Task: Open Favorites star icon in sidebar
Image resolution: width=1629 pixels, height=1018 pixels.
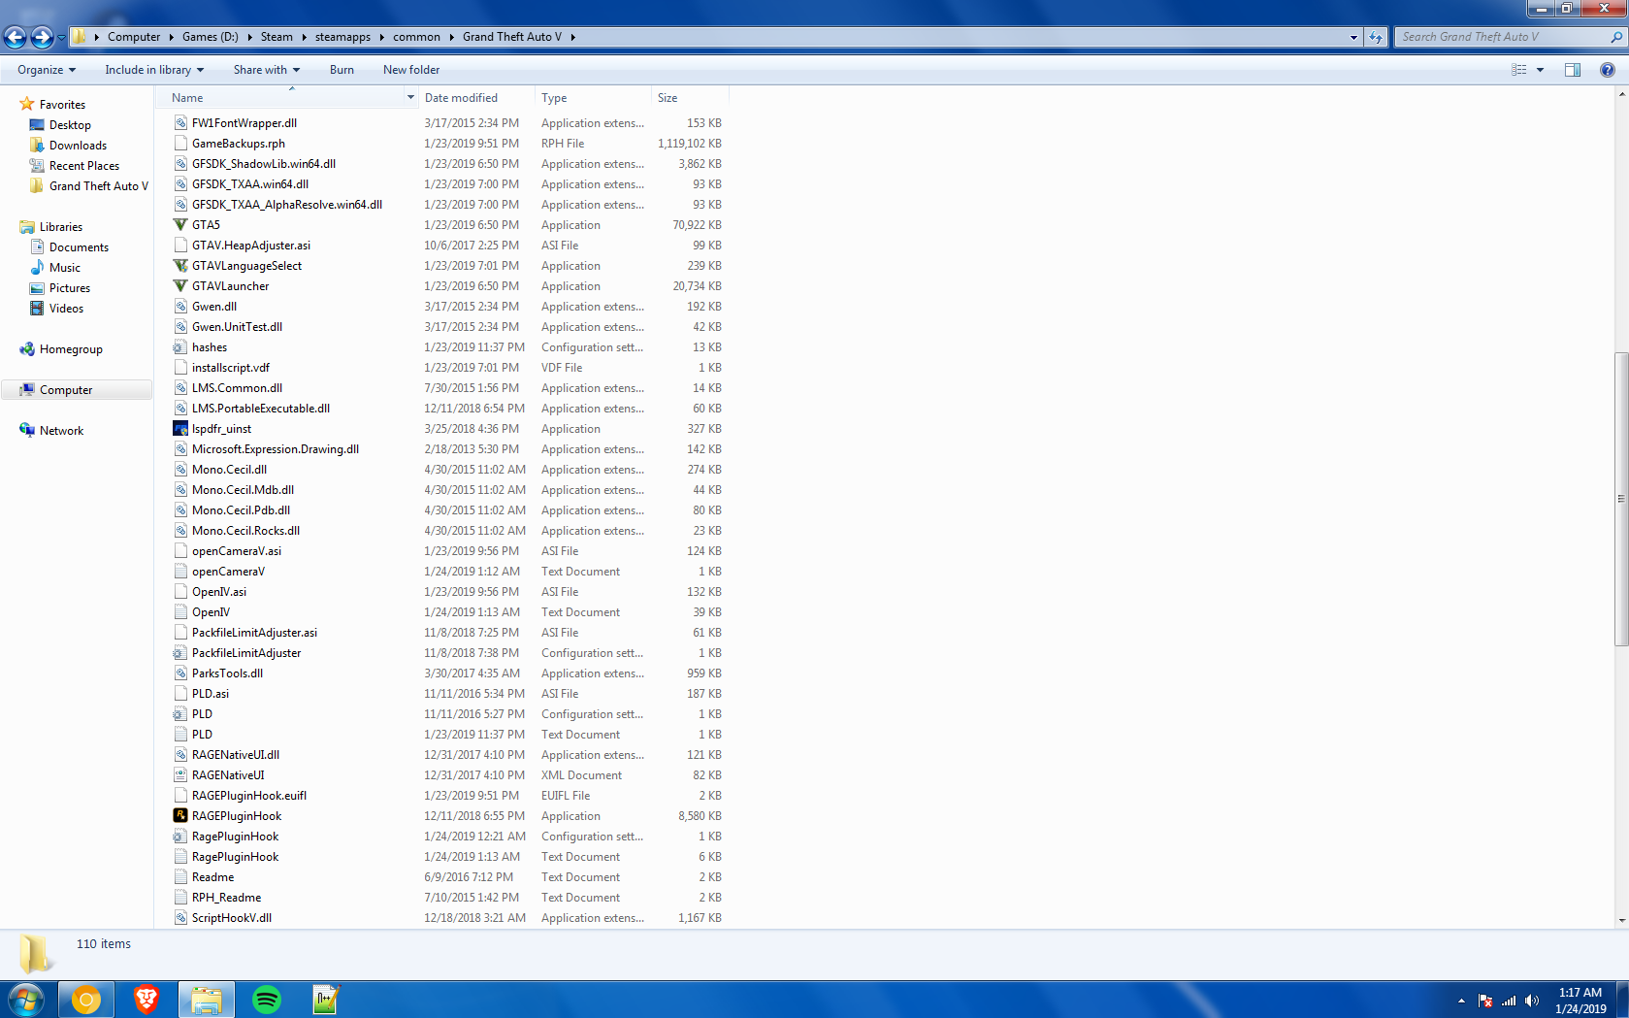Action: pos(27,104)
